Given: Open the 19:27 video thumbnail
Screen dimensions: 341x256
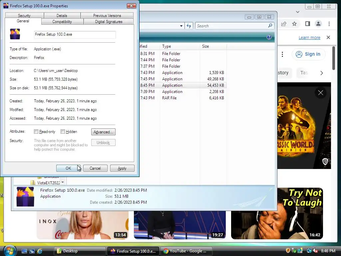Looking at the screenshot, I should pyautogui.click(x=180, y=225).
